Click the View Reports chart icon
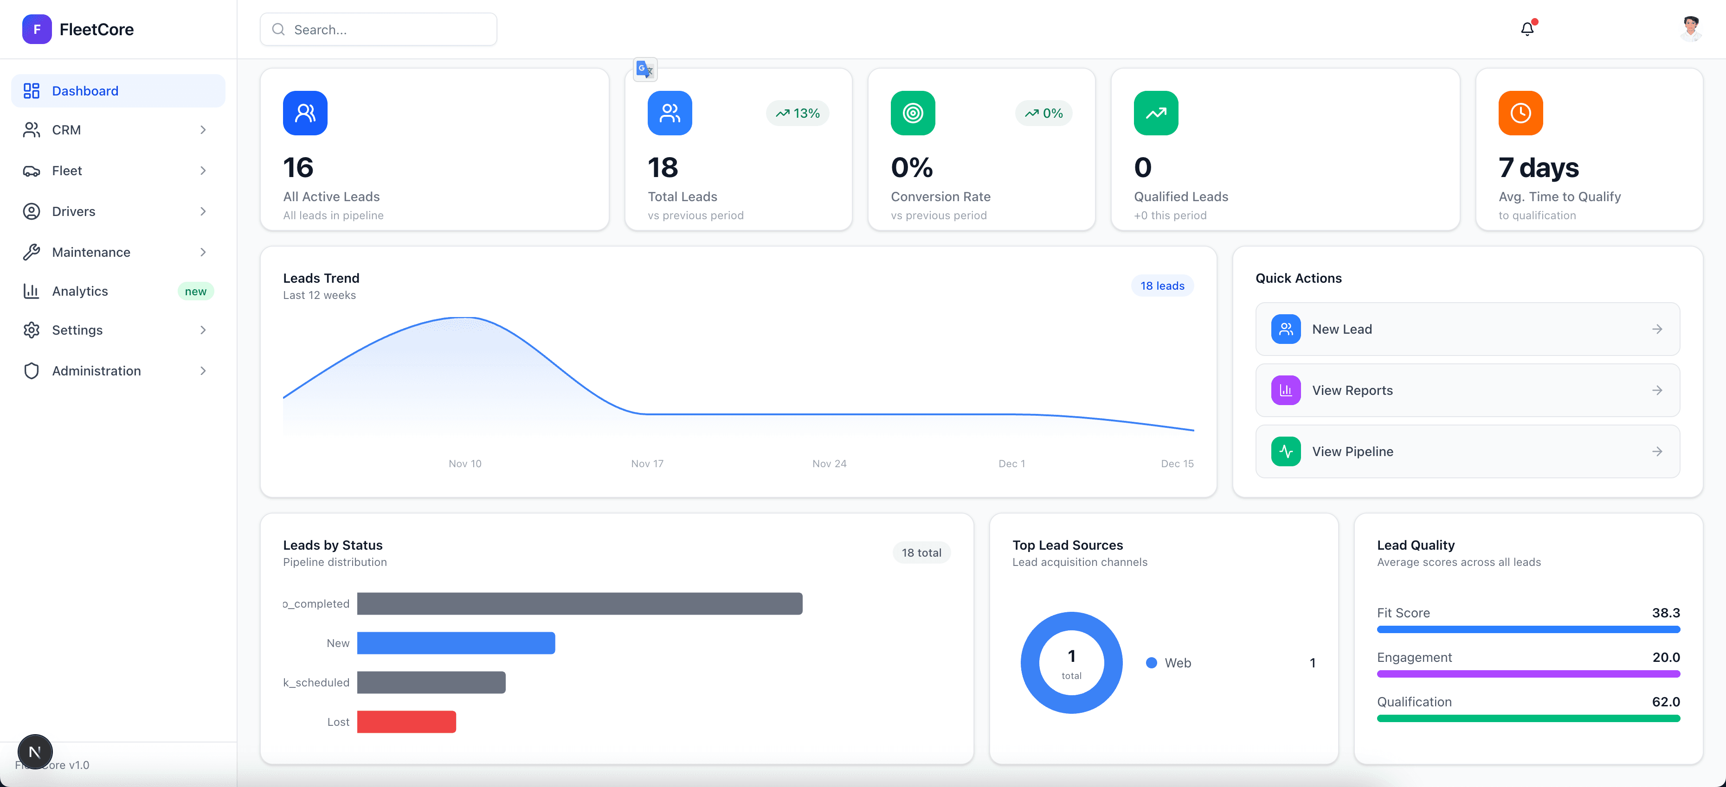Screen dimensions: 1726x787 click(x=1285, y=390)
